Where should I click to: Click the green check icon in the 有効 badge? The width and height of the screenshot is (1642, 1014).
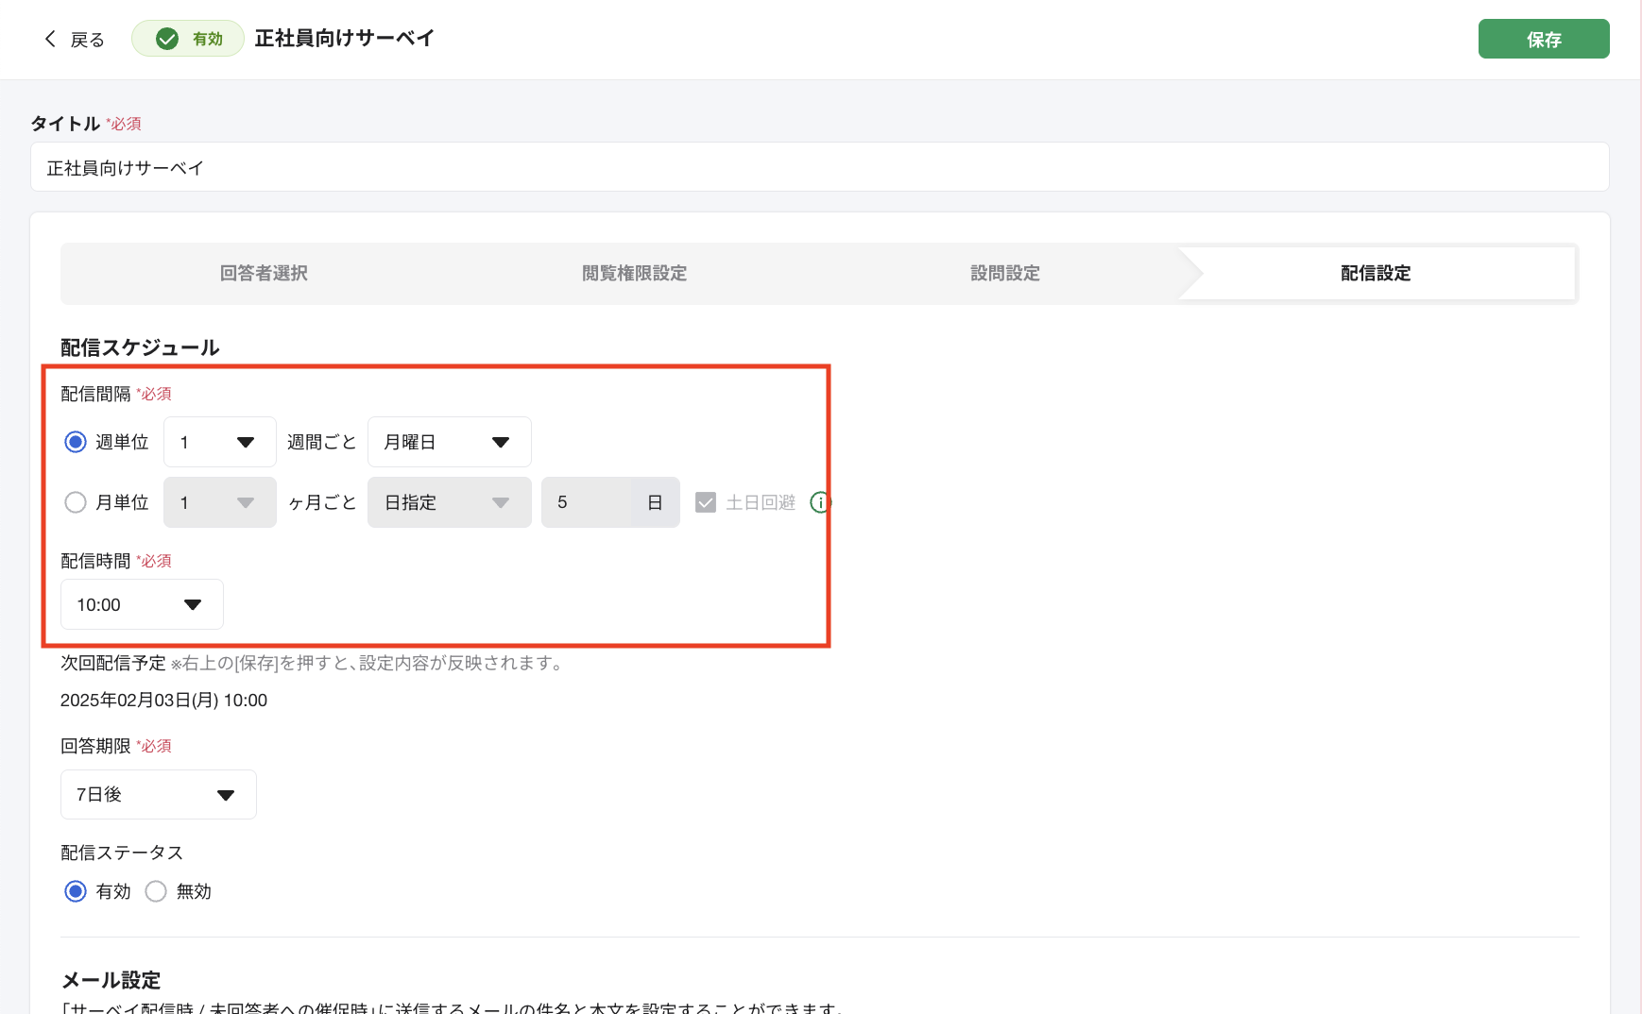click(x=168, y=39)
